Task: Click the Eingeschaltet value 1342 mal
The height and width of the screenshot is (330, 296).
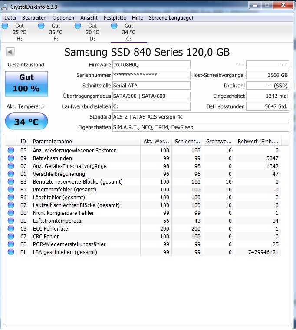Action: click(x=268, y=96)
